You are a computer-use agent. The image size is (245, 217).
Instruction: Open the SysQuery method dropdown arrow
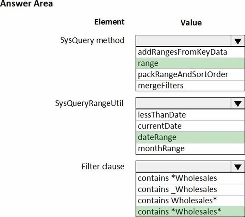click(237, 41)
